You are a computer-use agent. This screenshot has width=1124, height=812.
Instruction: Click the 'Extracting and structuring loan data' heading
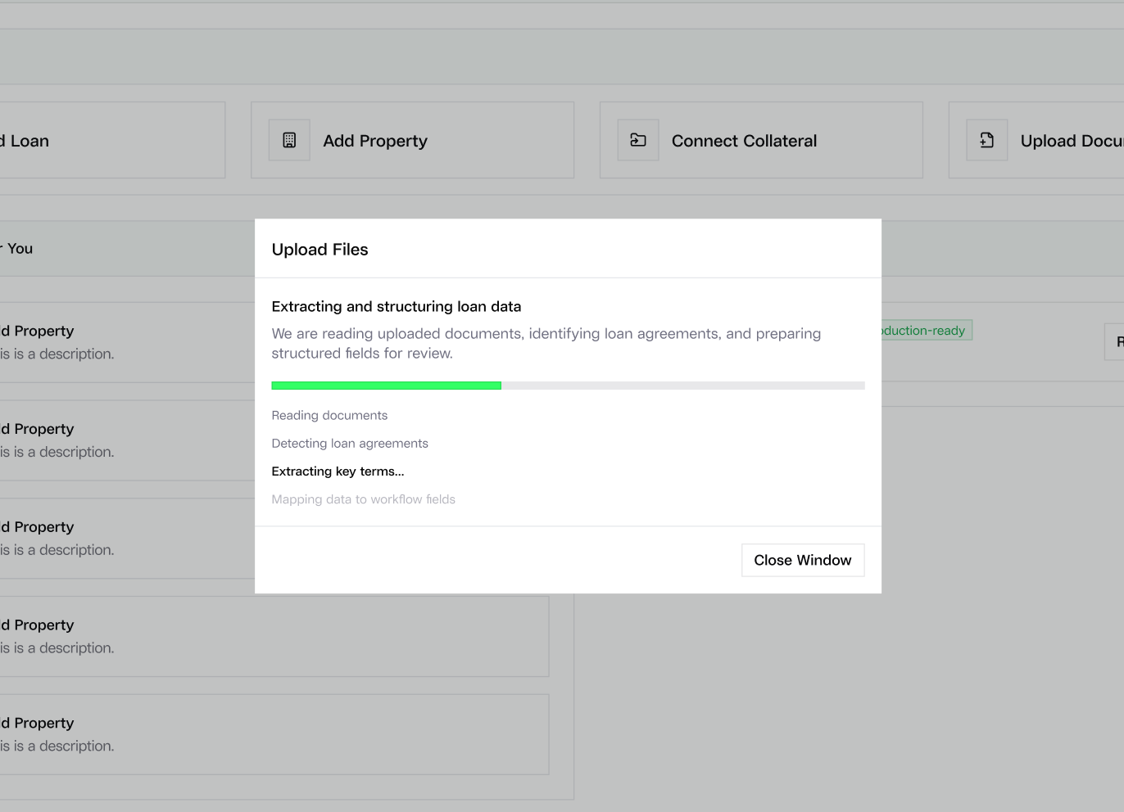[x=397, y=306]
